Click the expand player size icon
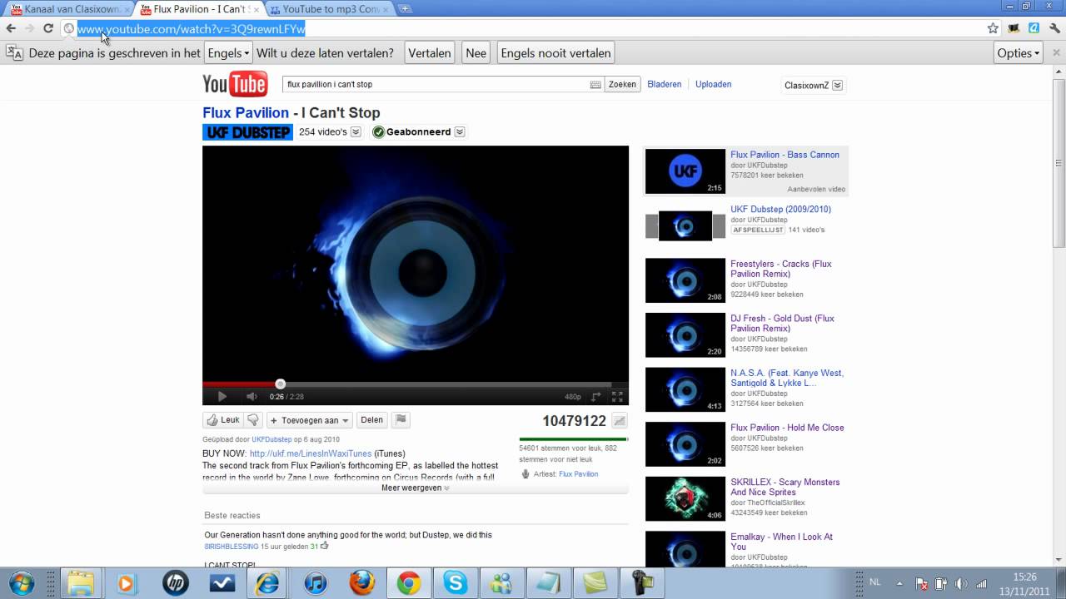The width and height of the screenshot is (1066, 599). point(596,397)
